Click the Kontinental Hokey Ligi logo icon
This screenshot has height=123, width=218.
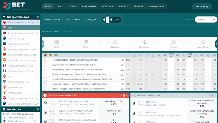[x=4, y=82]
